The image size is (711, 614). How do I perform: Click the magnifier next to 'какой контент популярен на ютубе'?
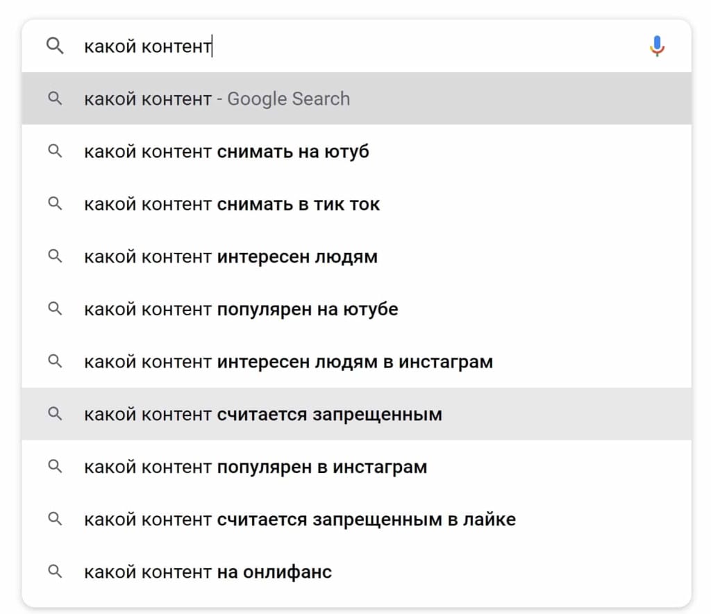(x=55, y=309)
